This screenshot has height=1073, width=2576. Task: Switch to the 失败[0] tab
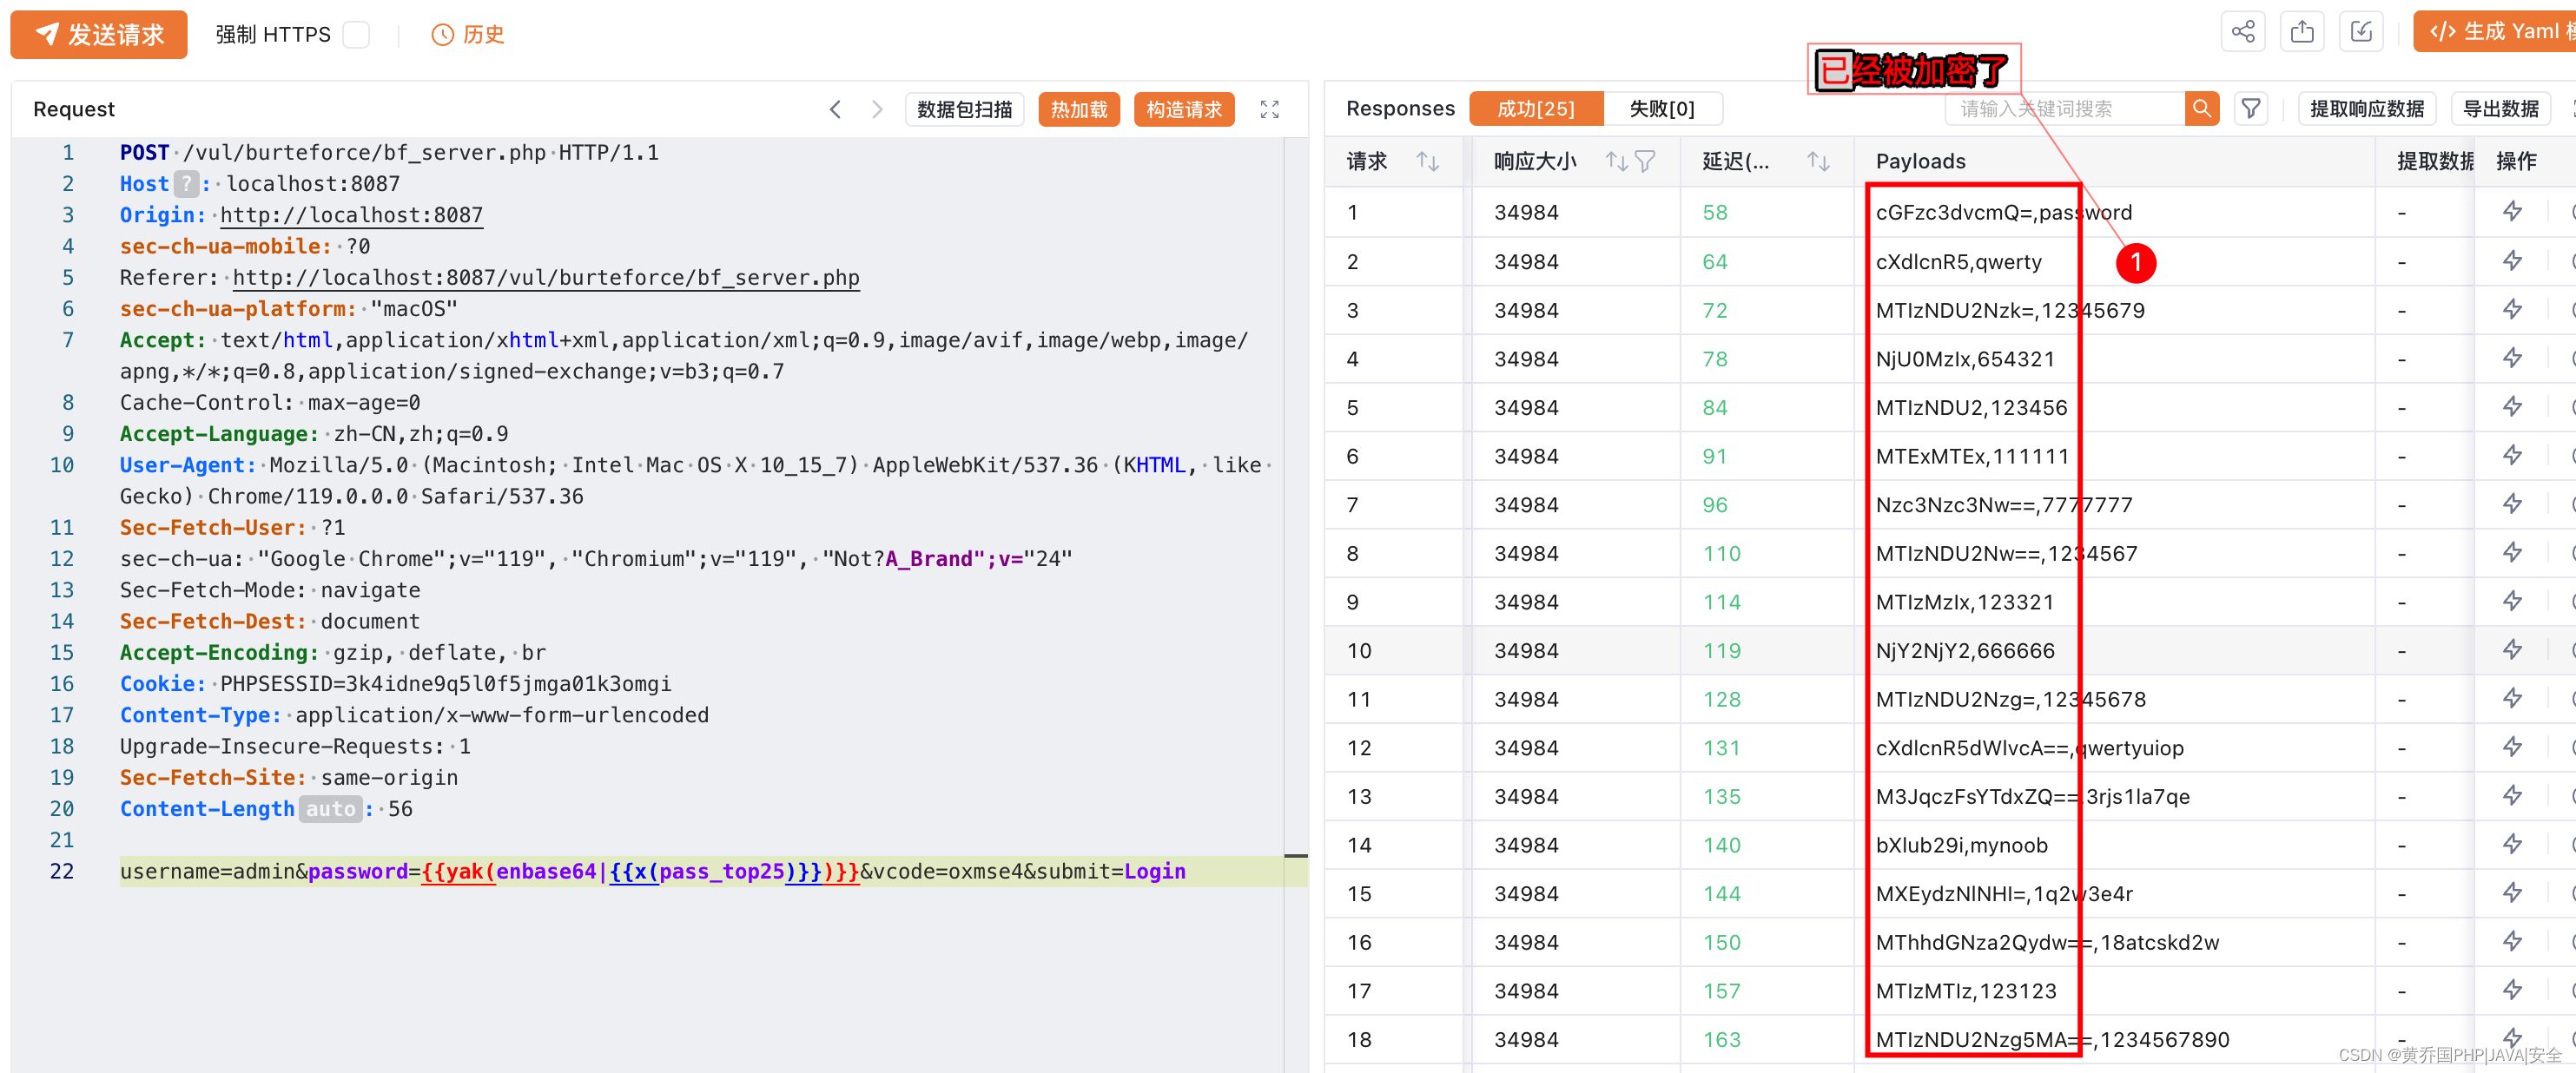pos(1662,108)
